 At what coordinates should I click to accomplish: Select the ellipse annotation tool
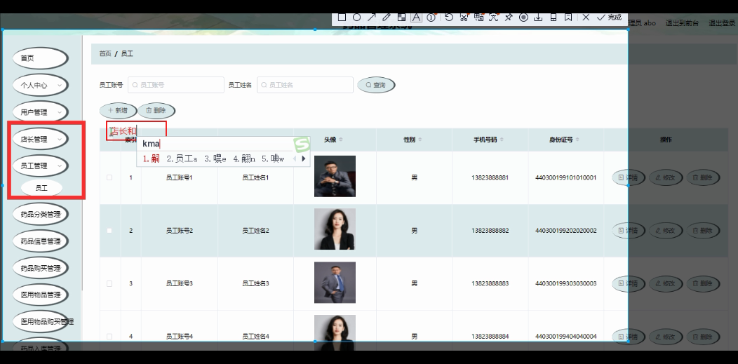coord(357,18)
